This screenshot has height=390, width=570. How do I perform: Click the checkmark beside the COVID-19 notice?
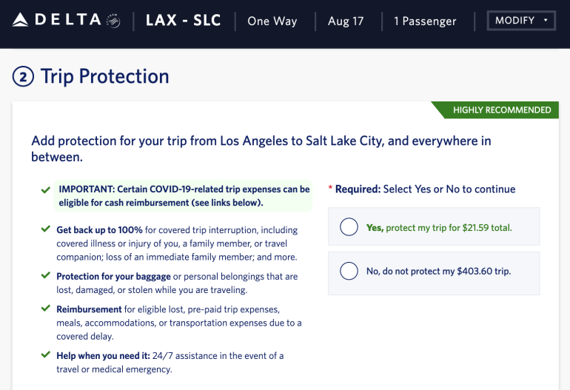pos(46,190)
